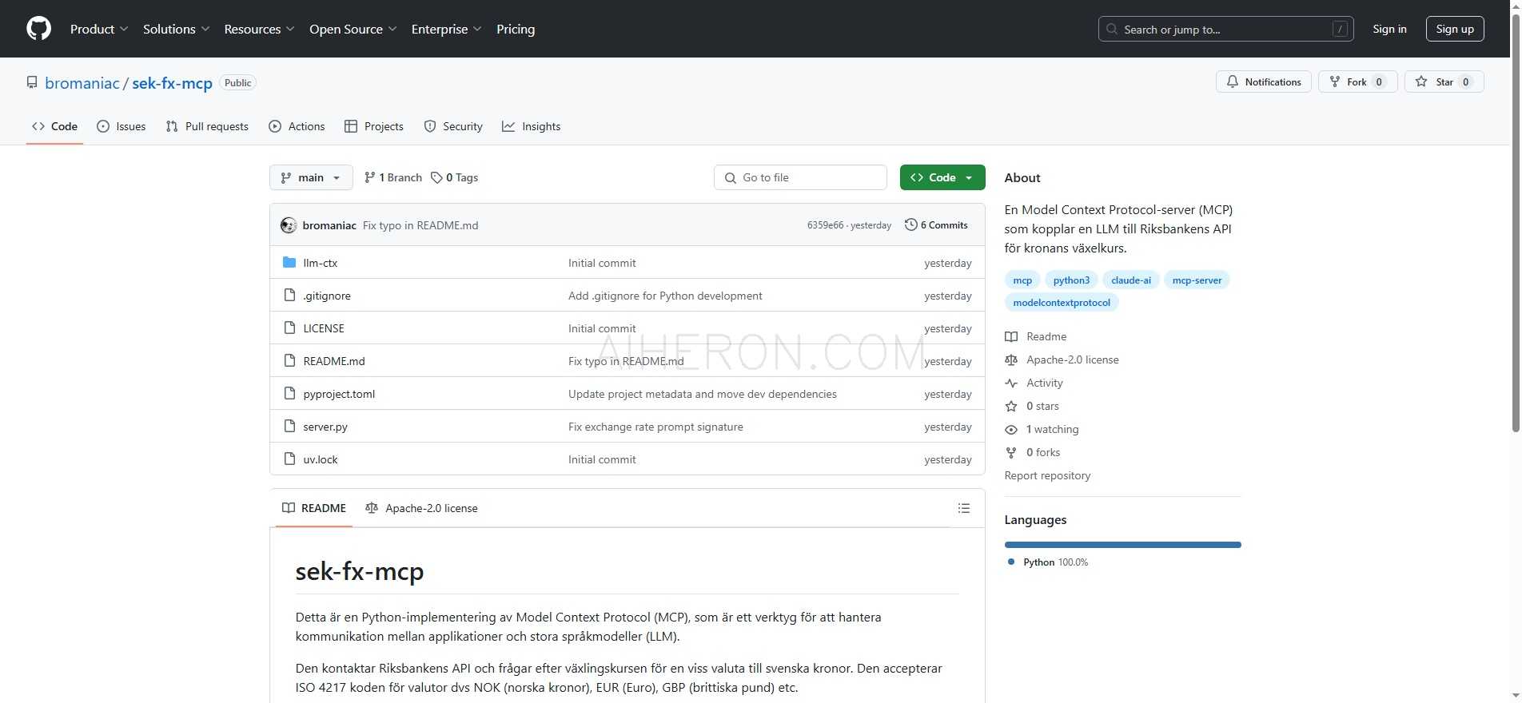Click Report repository

tap(1047, 475)
